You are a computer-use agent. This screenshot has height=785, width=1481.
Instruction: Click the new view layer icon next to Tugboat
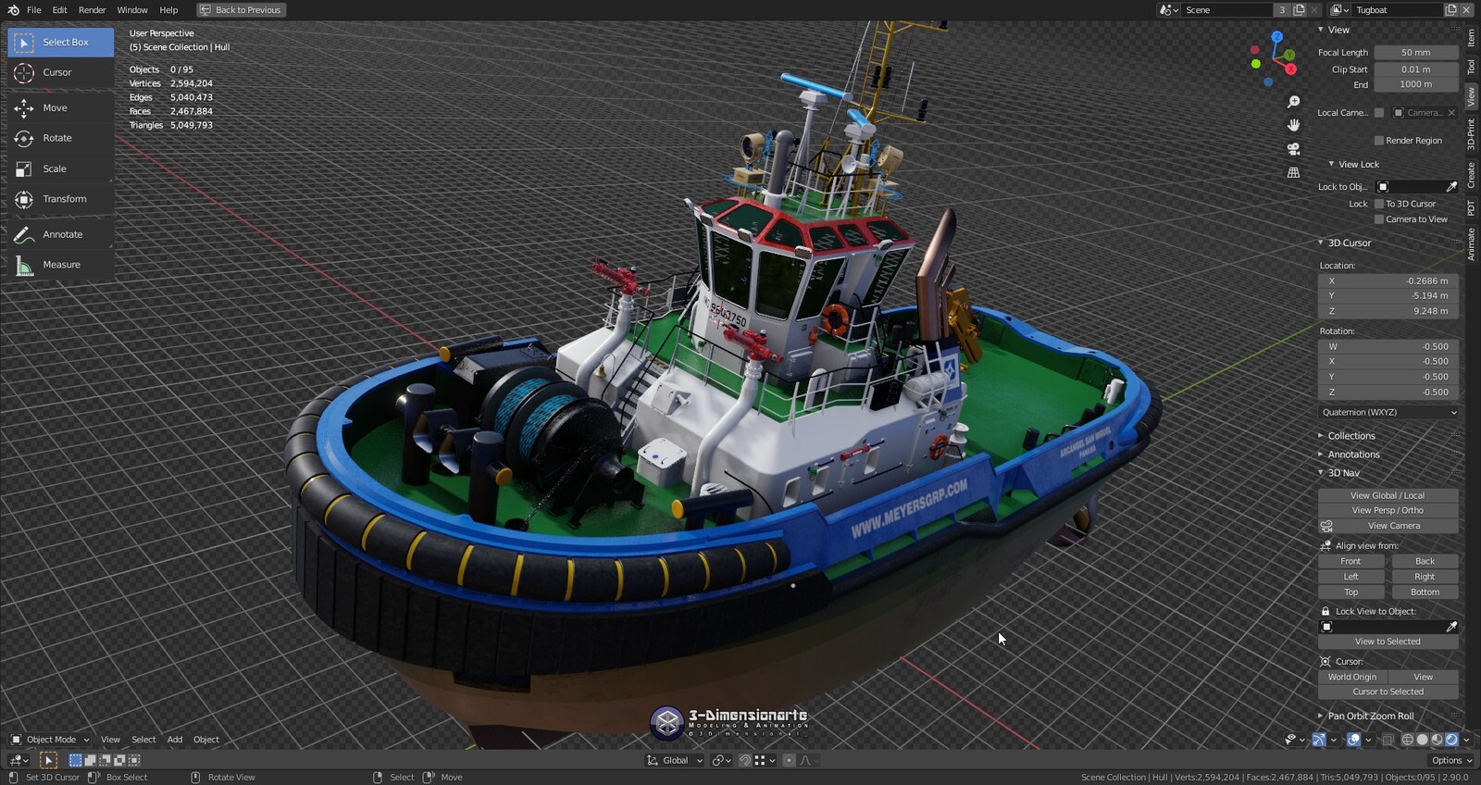click(x=1451, y=10)
